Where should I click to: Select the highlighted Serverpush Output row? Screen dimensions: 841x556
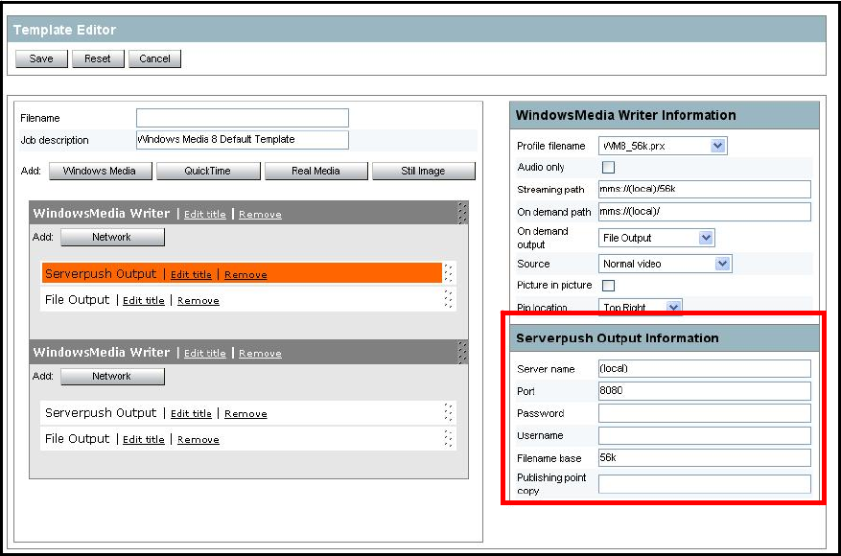101,274
